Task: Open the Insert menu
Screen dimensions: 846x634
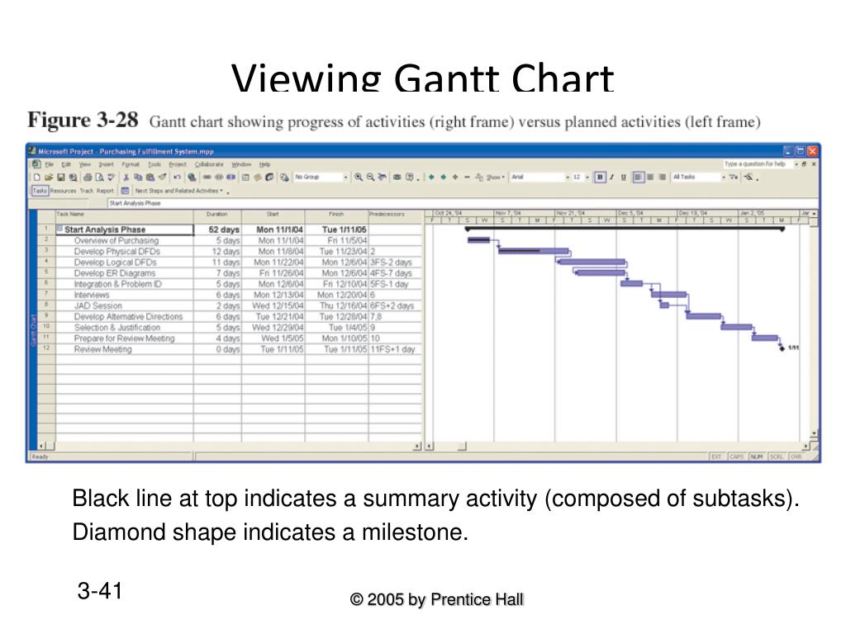Action: pyautogui.click(x=107, y=164)
